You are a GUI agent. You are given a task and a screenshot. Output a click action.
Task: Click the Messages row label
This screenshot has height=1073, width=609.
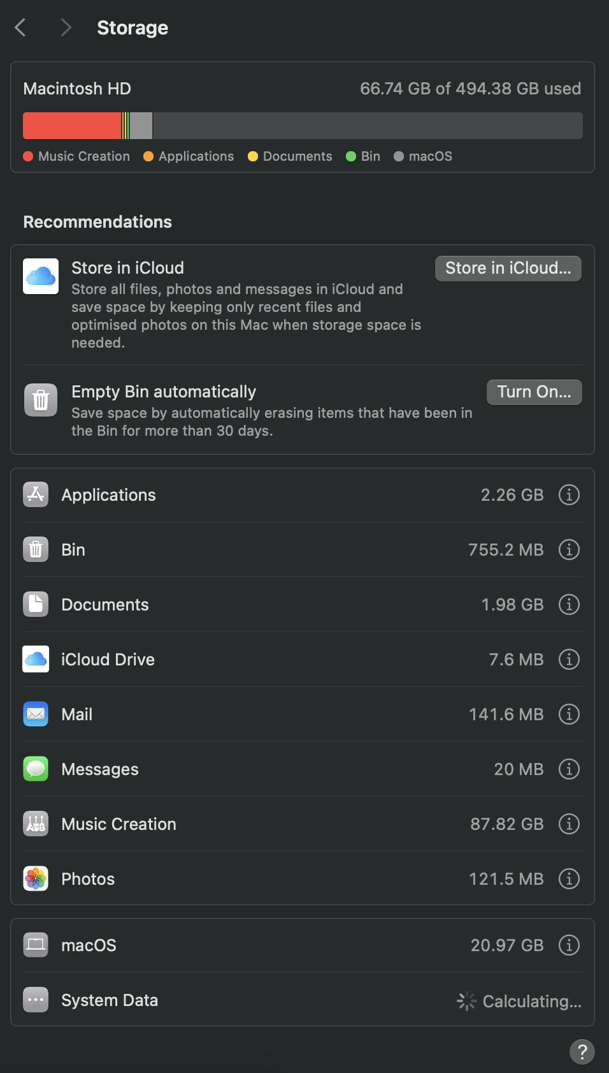point(100,770)
